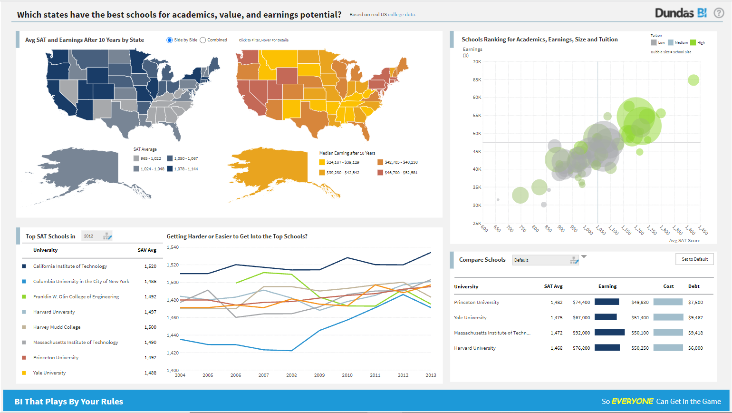Select Princeton University row in Compare Schools
732x413 pixels.
pyautogui.click(x=584, y=303)
